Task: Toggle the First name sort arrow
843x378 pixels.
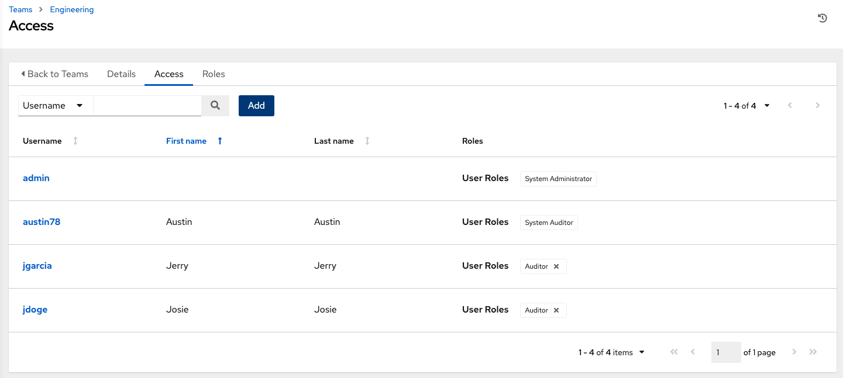Action: pyautogui.click(x=219, y=141)
